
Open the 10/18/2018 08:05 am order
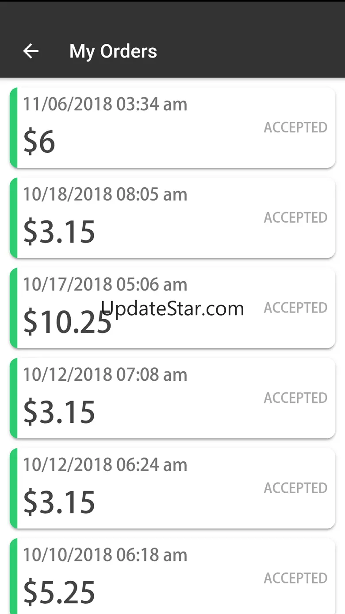pyautogui.click(x=105, y=195)
